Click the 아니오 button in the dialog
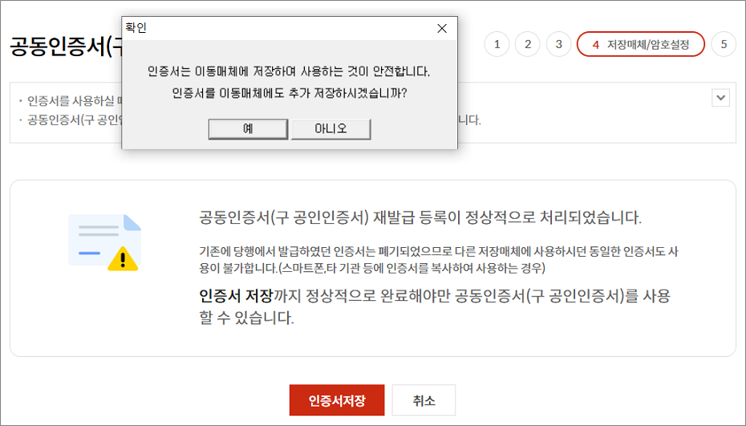Screen dimensions: 746x426 point(330,129)
